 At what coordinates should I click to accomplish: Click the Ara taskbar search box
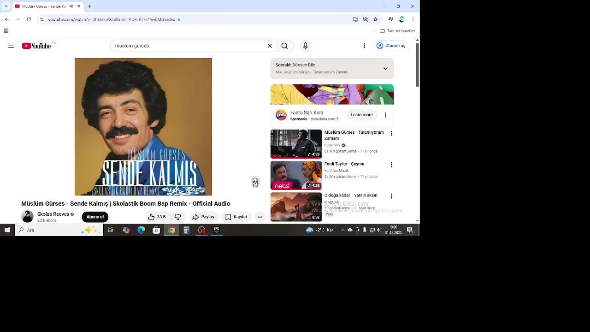point(59,230)
